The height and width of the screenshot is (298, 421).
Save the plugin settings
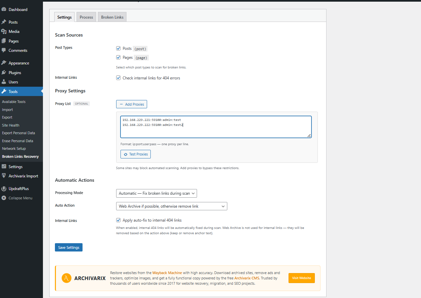click(69, 247)
